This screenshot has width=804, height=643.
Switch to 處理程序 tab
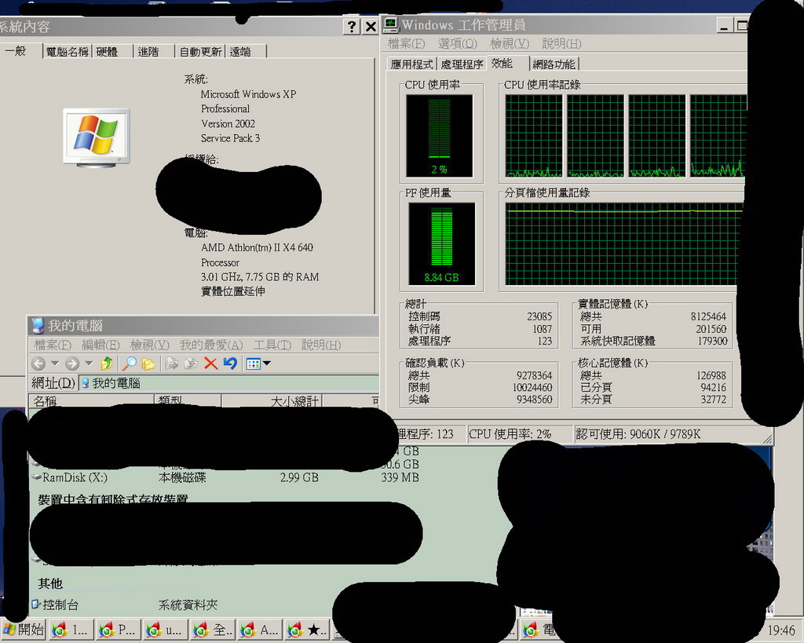click(x=462, y=64)
